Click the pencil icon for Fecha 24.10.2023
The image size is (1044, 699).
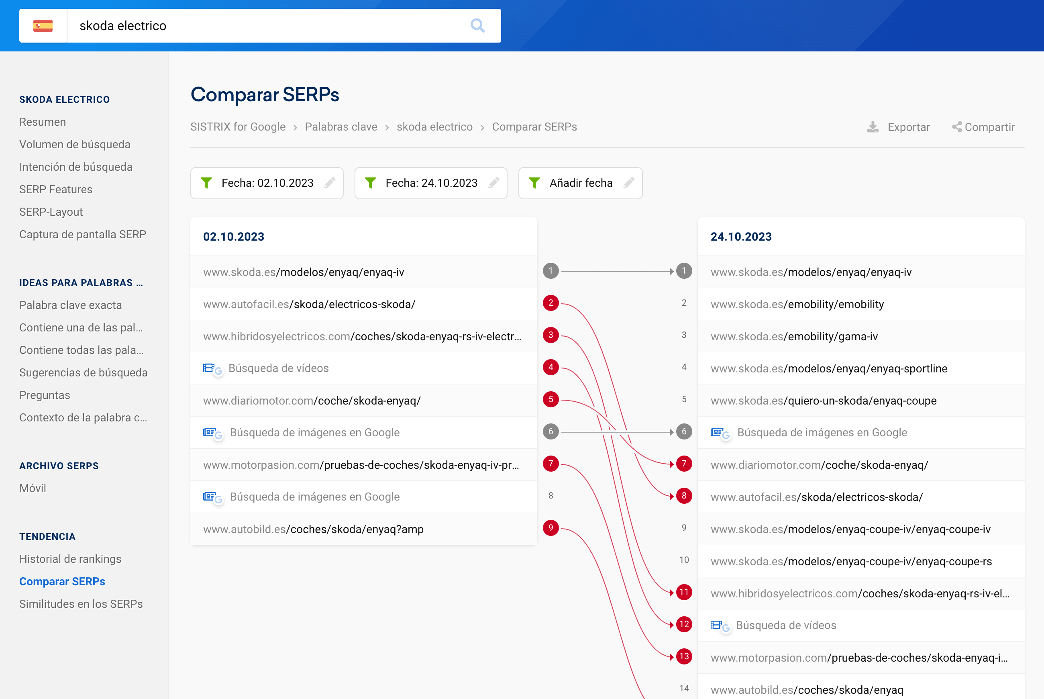coord(494,183)
